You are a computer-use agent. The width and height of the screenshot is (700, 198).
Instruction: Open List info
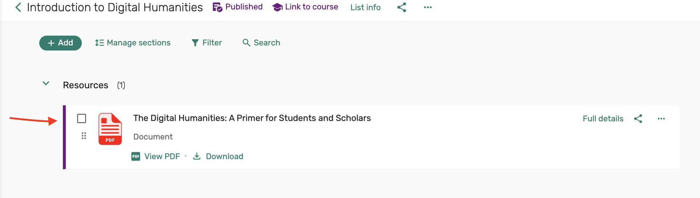365,7
